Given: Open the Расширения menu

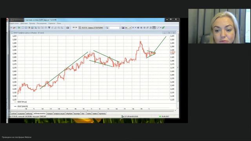Looking at the screenshot, I should tap(42, 23).
